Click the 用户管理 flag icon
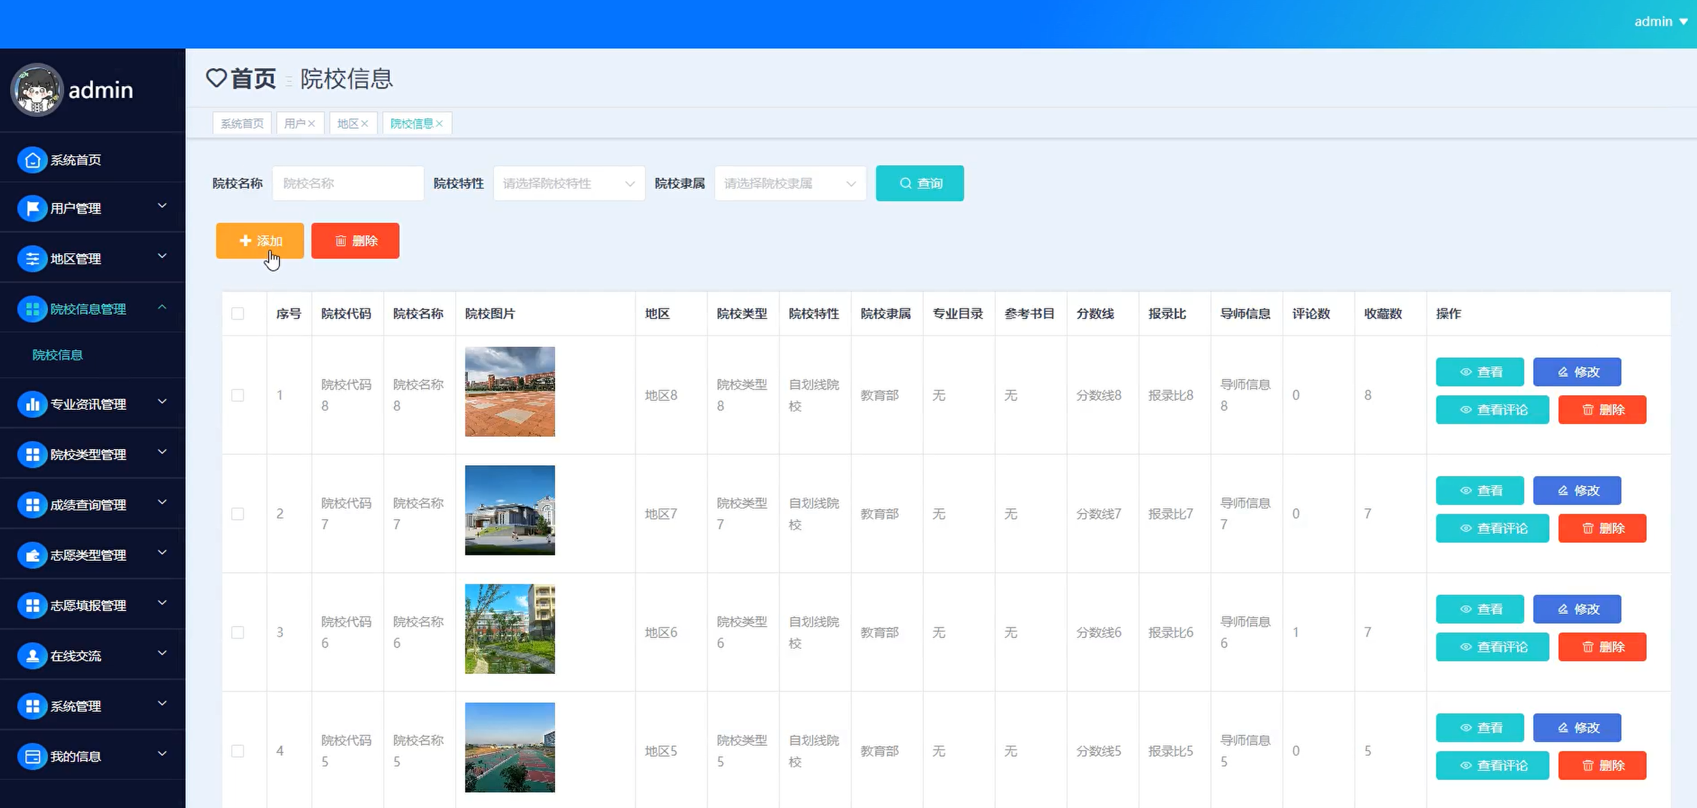This screenshot has width=1697, height=808. coord(32,209)
